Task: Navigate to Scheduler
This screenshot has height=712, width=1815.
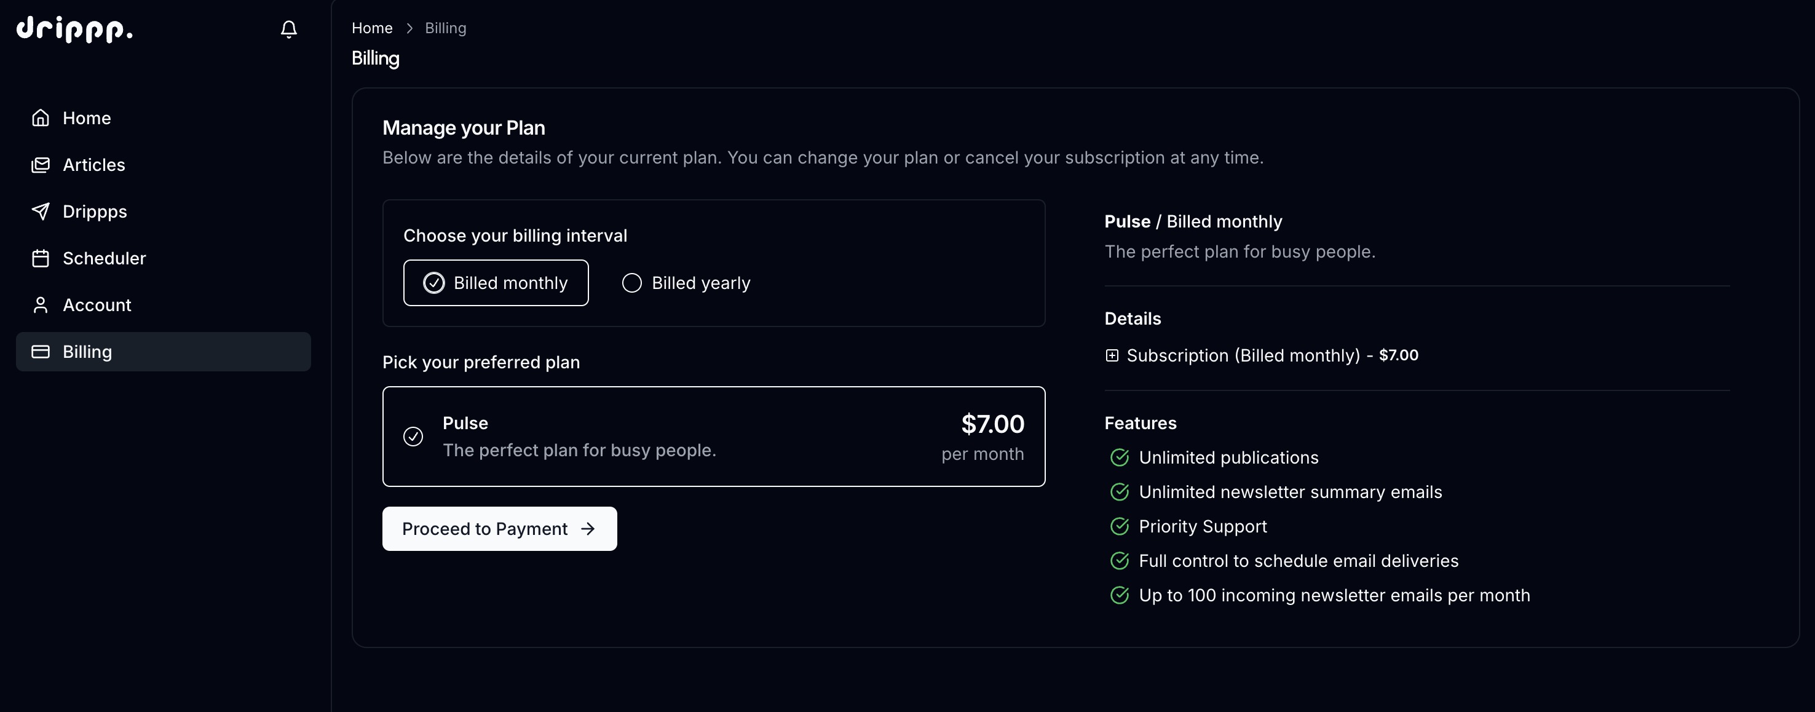Action: click(164, 258)
